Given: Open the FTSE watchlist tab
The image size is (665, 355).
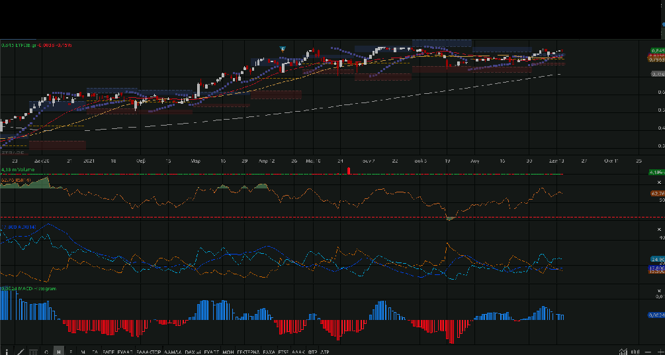Looking at the screenshot, I should click(284, 352).
